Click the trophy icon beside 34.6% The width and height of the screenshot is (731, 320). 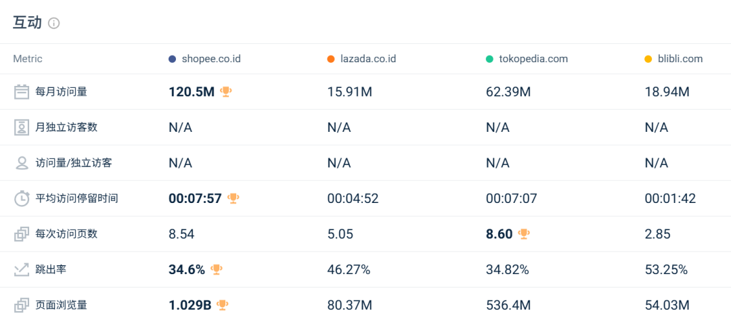217,269
